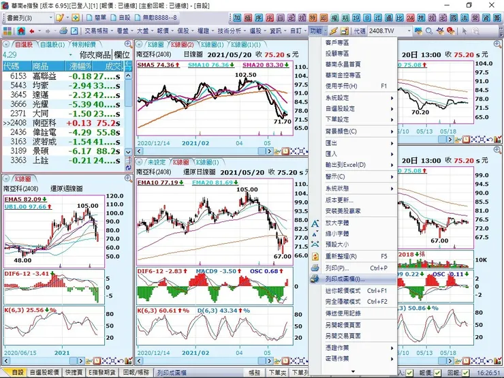Click the undo arrow icon under weekly chart
The width and height of the screenshot is (504, 378).
pyautogui.click(x=121, y=361)
